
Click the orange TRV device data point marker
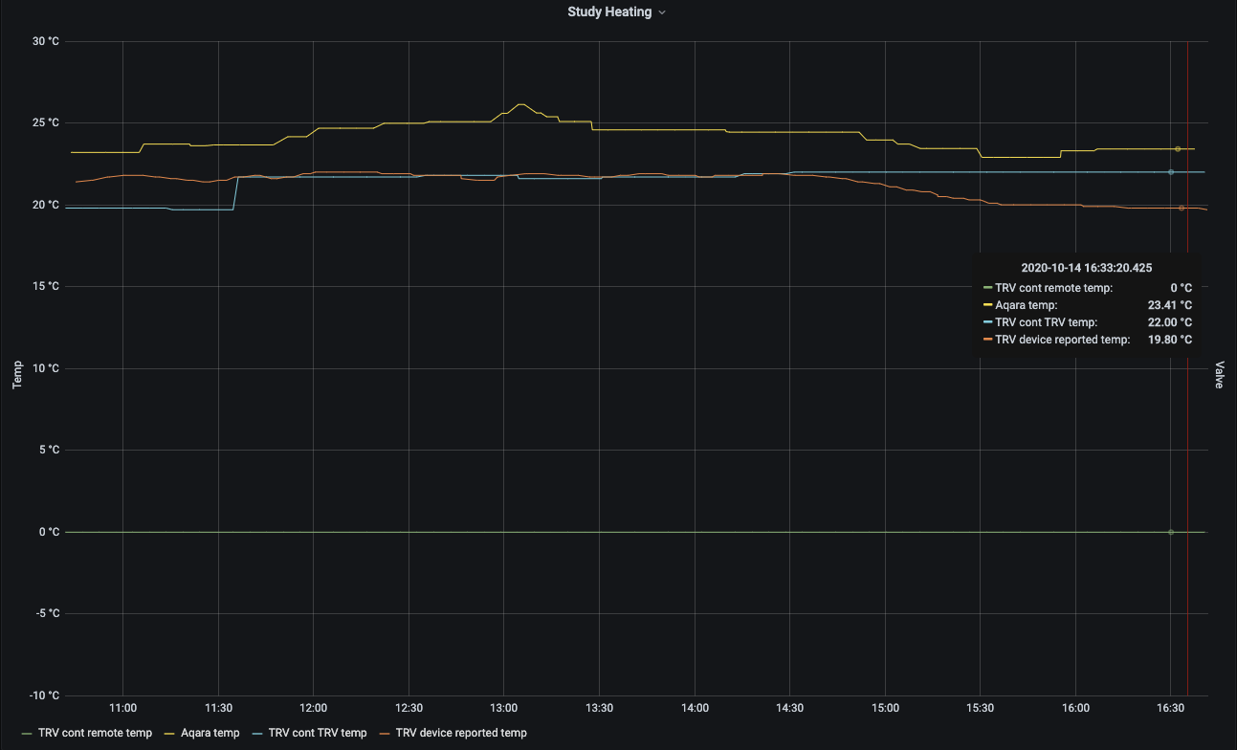coord(1182,208)
